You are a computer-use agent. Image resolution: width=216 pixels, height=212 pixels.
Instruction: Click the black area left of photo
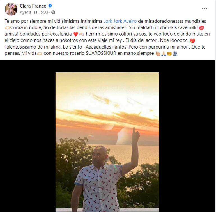tap(28, 136)
